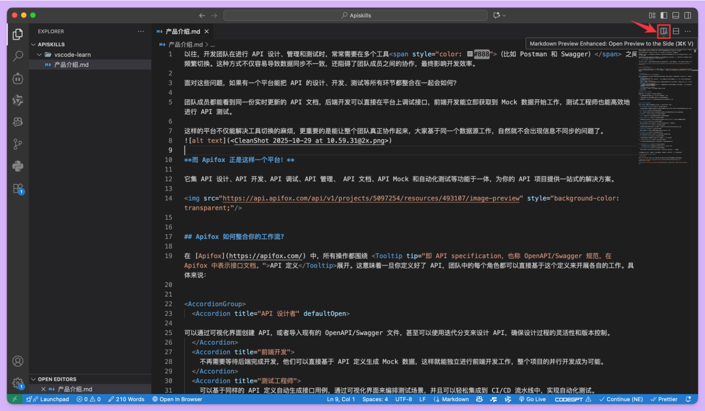Click the split editor down icon
The image size is (705, 411).
[676, 32]
